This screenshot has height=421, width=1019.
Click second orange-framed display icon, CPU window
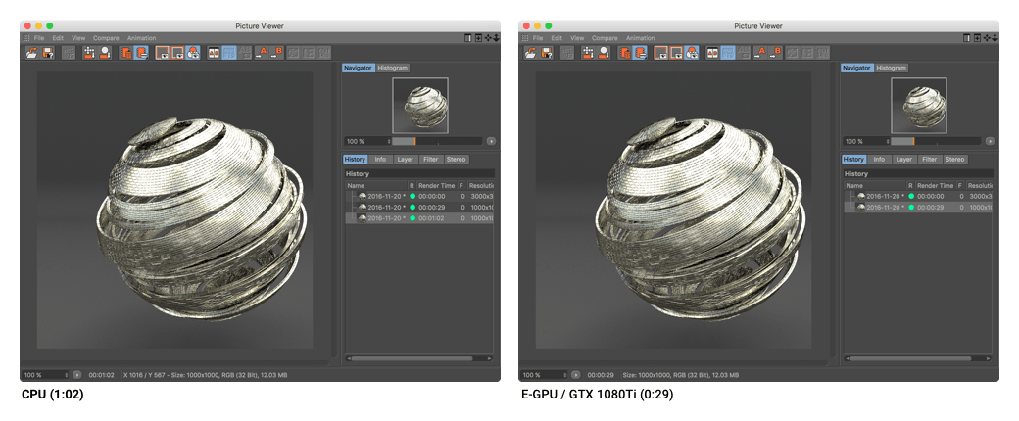click(177, 53)
